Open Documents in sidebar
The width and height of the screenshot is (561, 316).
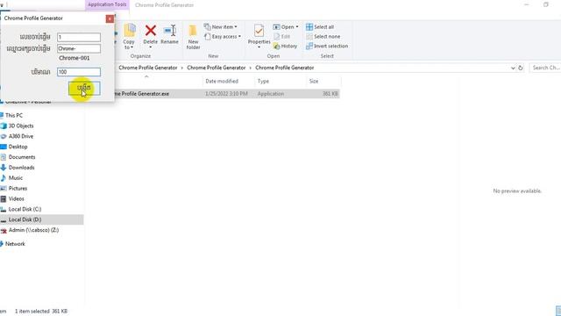point(22,157)
